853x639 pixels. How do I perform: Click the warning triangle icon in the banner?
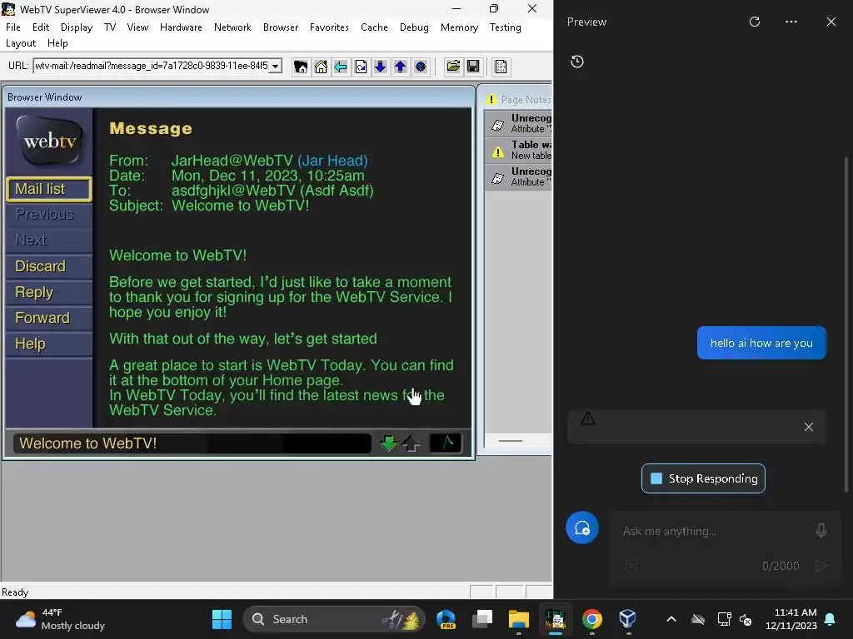pyautogui.click(x=588, y=419)
